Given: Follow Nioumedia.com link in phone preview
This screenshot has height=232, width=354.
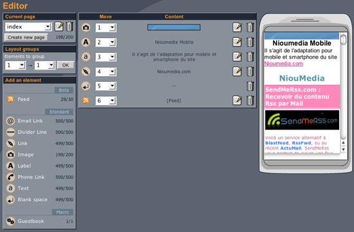Looking at the screenshot, I should (x=284, y=64).
